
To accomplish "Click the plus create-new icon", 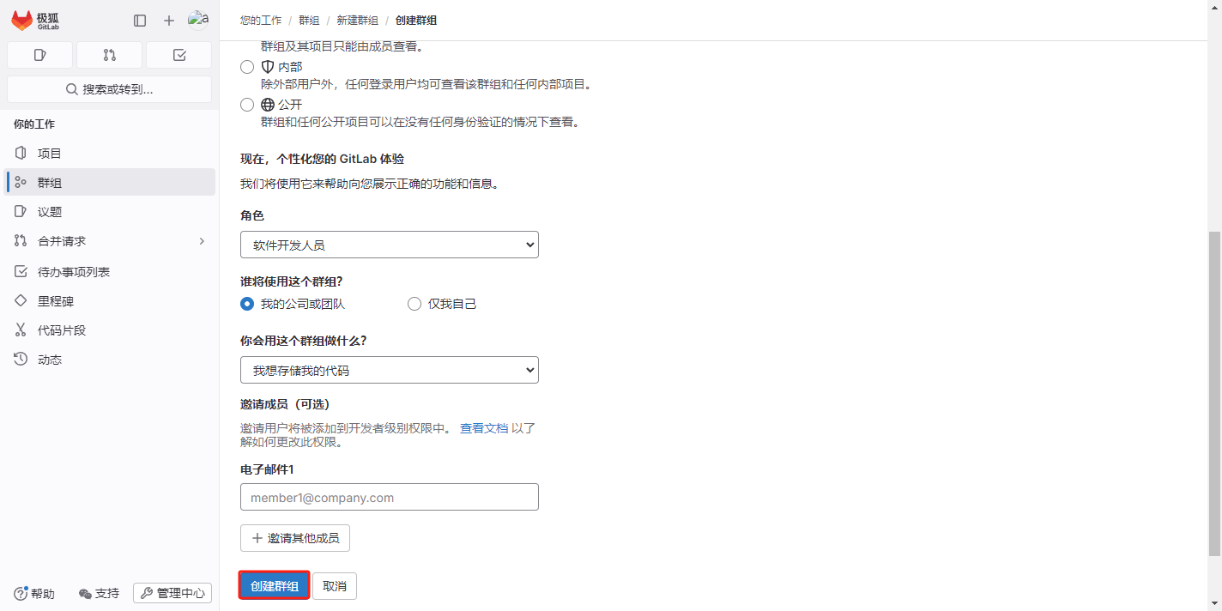I will pos(169,21).
